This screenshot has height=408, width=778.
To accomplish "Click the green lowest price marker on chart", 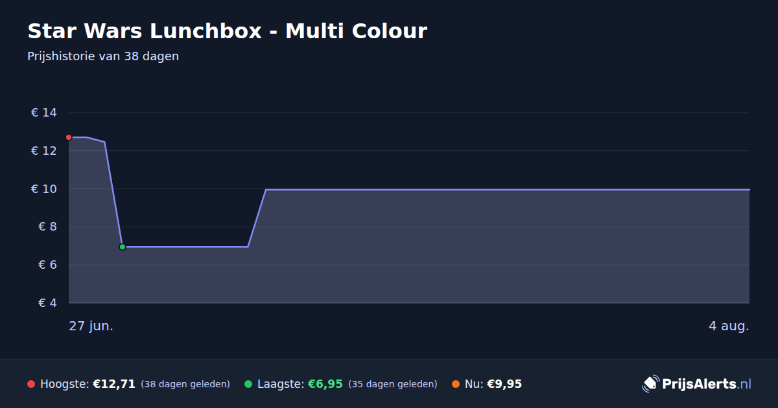I will 122,247.
